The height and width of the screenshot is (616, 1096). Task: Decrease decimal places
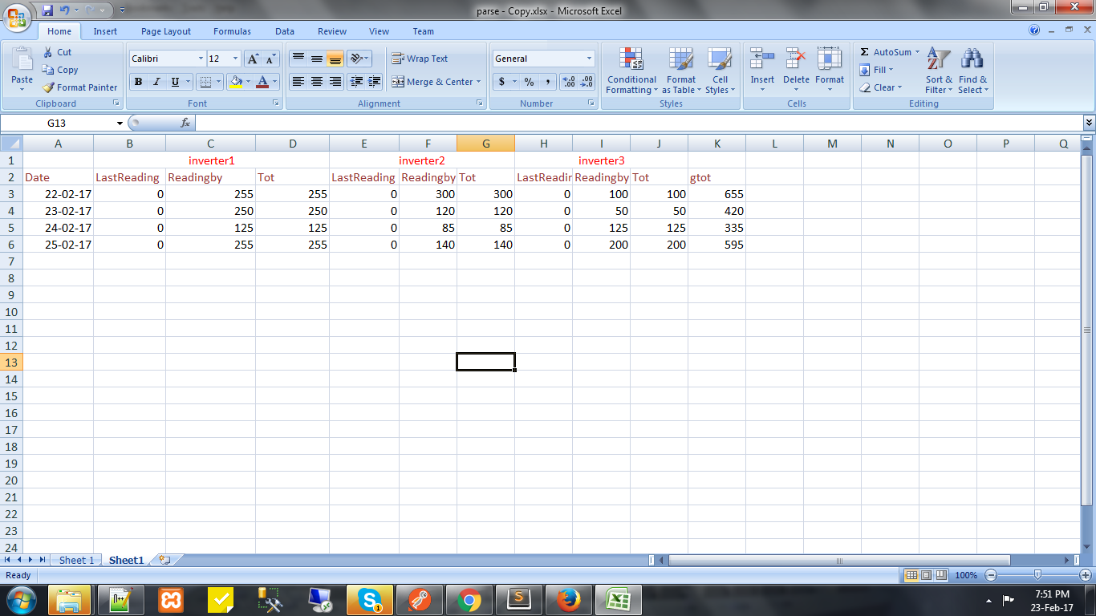click(587, 82)
